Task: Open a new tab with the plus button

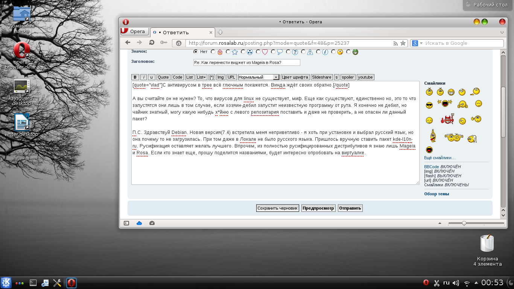Action: coord(221,32)
